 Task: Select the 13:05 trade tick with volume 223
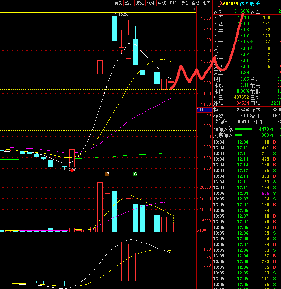click(x=247, y=261)
